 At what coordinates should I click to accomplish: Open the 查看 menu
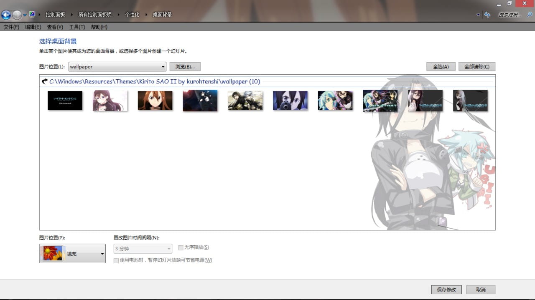pyautogui.click(x=54, y=27)
